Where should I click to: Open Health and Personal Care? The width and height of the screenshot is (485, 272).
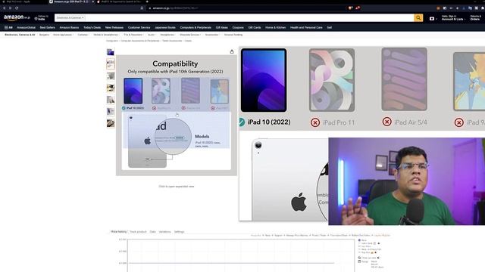tap(306, 27)
